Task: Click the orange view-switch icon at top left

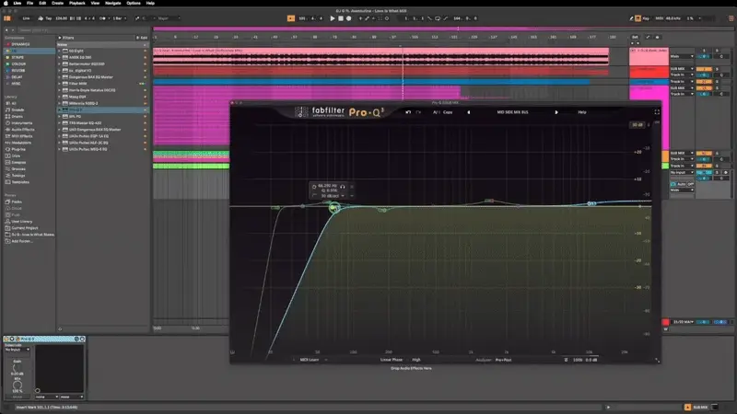Action: point(7,18)
